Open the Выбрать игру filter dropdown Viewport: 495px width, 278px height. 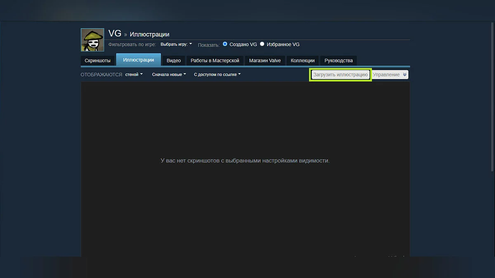(176, 44)
